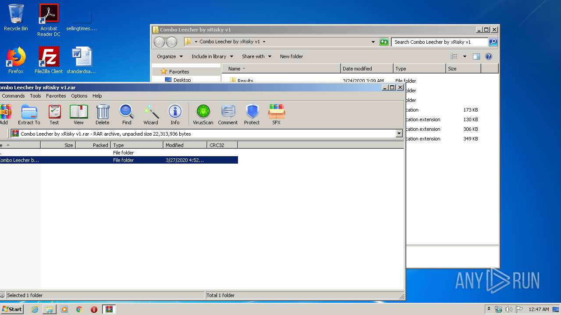Image resolution: width=561 pixels, height=315 pixels.
Task: Show hidden system tray icons arrow
Action: click(489, 309)
